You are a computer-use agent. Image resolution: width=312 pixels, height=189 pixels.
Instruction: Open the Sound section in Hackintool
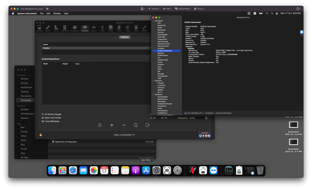[x=94, y=28]
